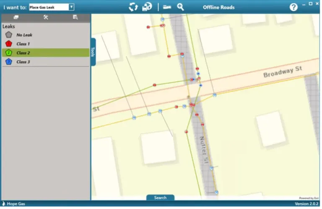Close the application window
Image resolution: width=322 pixels, height=209 pixels.
click(x=317, y=4)
